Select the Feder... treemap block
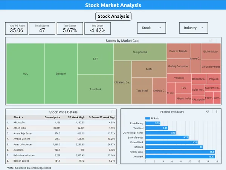Viewport: 226px width, 170px height. click(209, 98)
